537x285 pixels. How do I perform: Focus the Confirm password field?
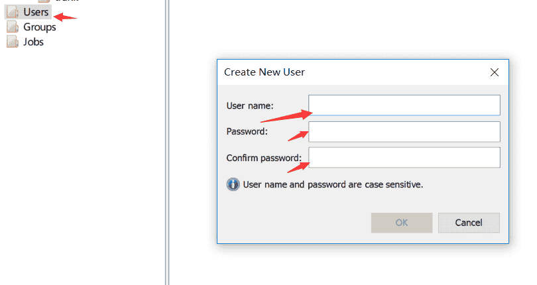pyautogui.click(x=404, y=158)
